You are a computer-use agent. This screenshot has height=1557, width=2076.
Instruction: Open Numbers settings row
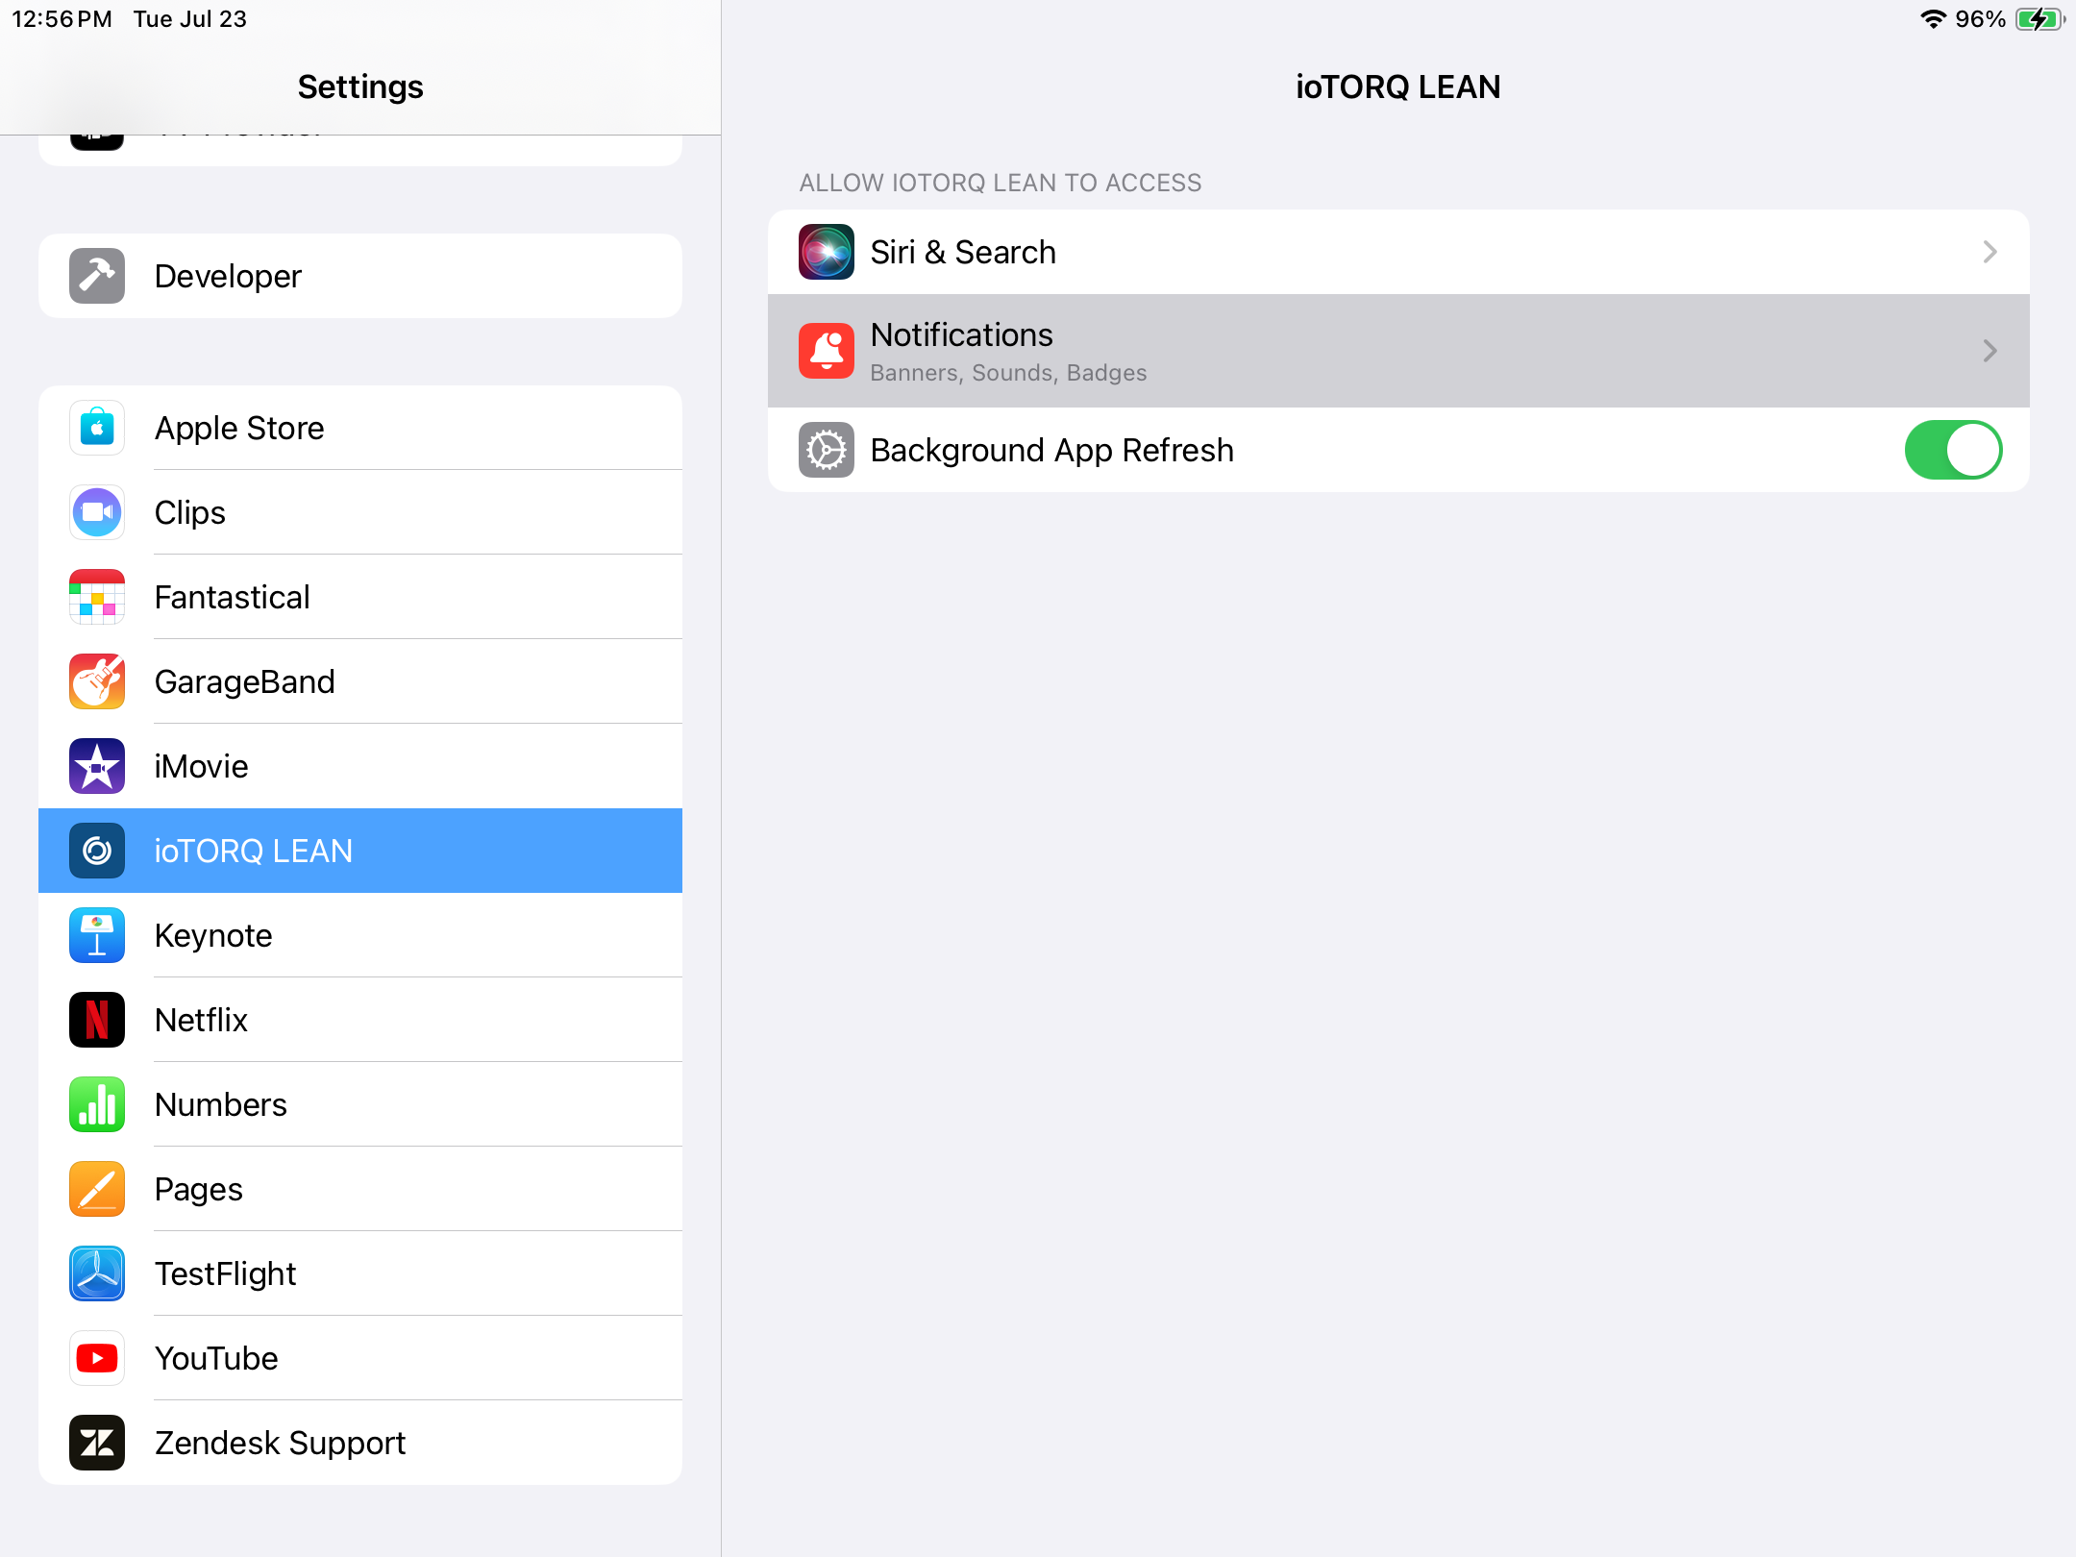360,1104
